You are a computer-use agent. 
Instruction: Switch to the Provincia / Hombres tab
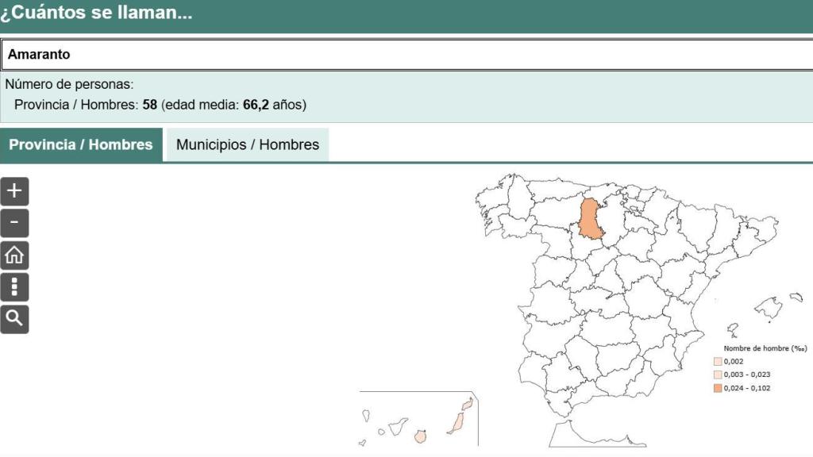click(x=81, y=144)
